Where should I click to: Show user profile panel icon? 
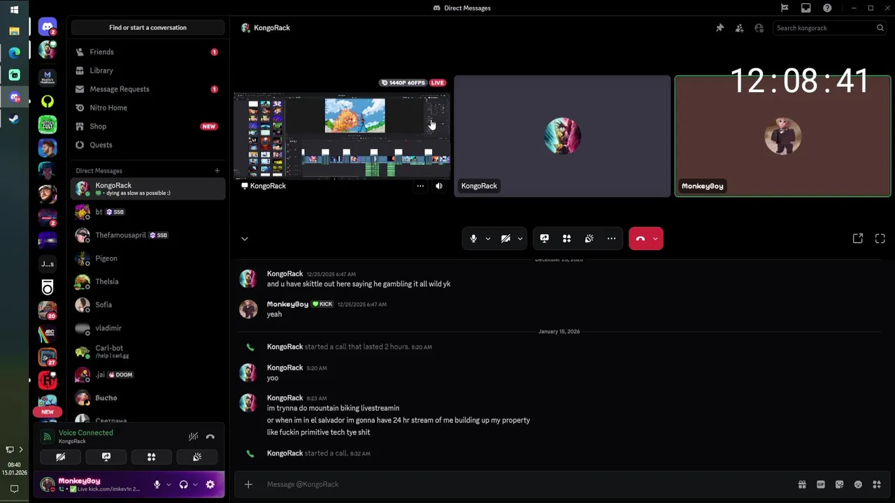pos(759,28)
